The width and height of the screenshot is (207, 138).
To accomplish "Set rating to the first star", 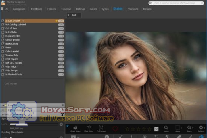I will point(127,129).
